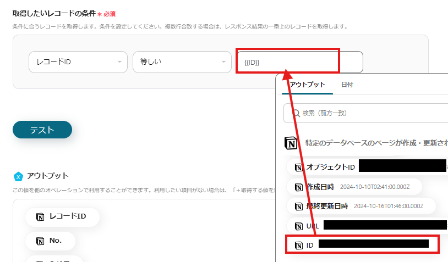448x262 pixels.
Task: Switch to the 日付 tab
Action: tap(347, 85)
